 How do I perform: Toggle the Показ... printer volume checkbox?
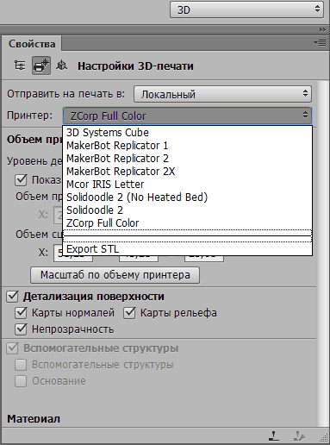pyautogui.click(x=21, y=180)
